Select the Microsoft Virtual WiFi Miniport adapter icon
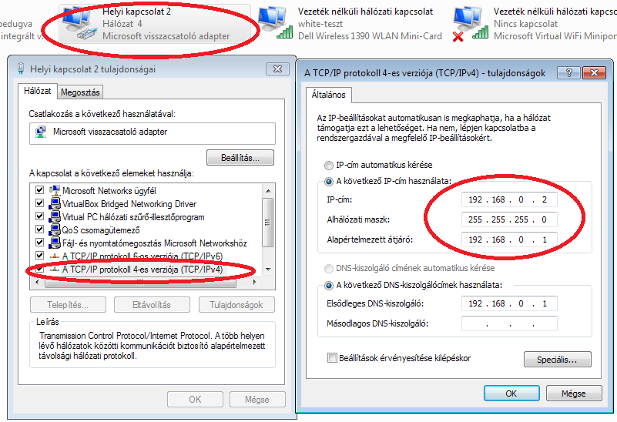This screenshot has height=422, width=617. [x=470, y=24]
